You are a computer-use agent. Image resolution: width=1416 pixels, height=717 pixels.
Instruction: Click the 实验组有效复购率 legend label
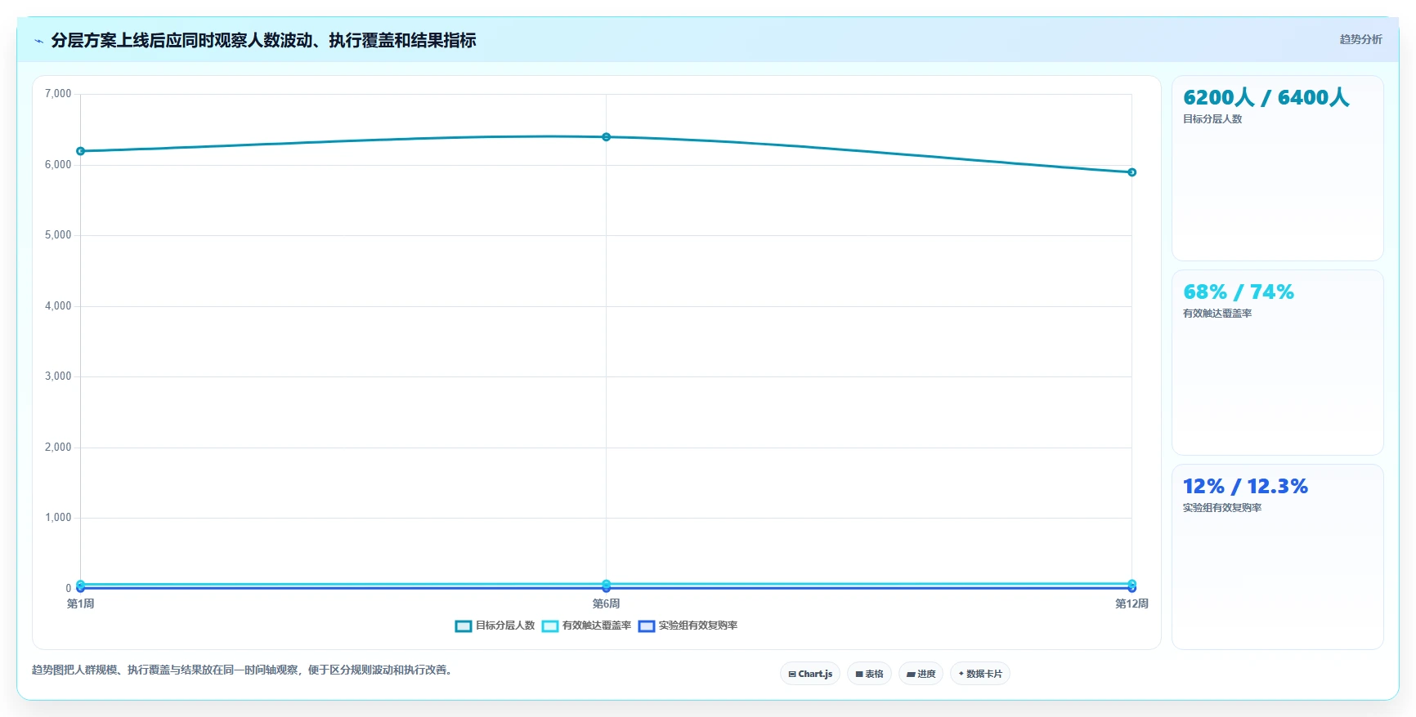tap(698, 626)
